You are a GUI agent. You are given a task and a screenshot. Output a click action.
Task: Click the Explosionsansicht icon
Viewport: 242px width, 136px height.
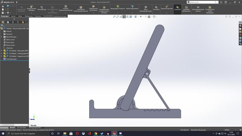(x=167, y=7)
